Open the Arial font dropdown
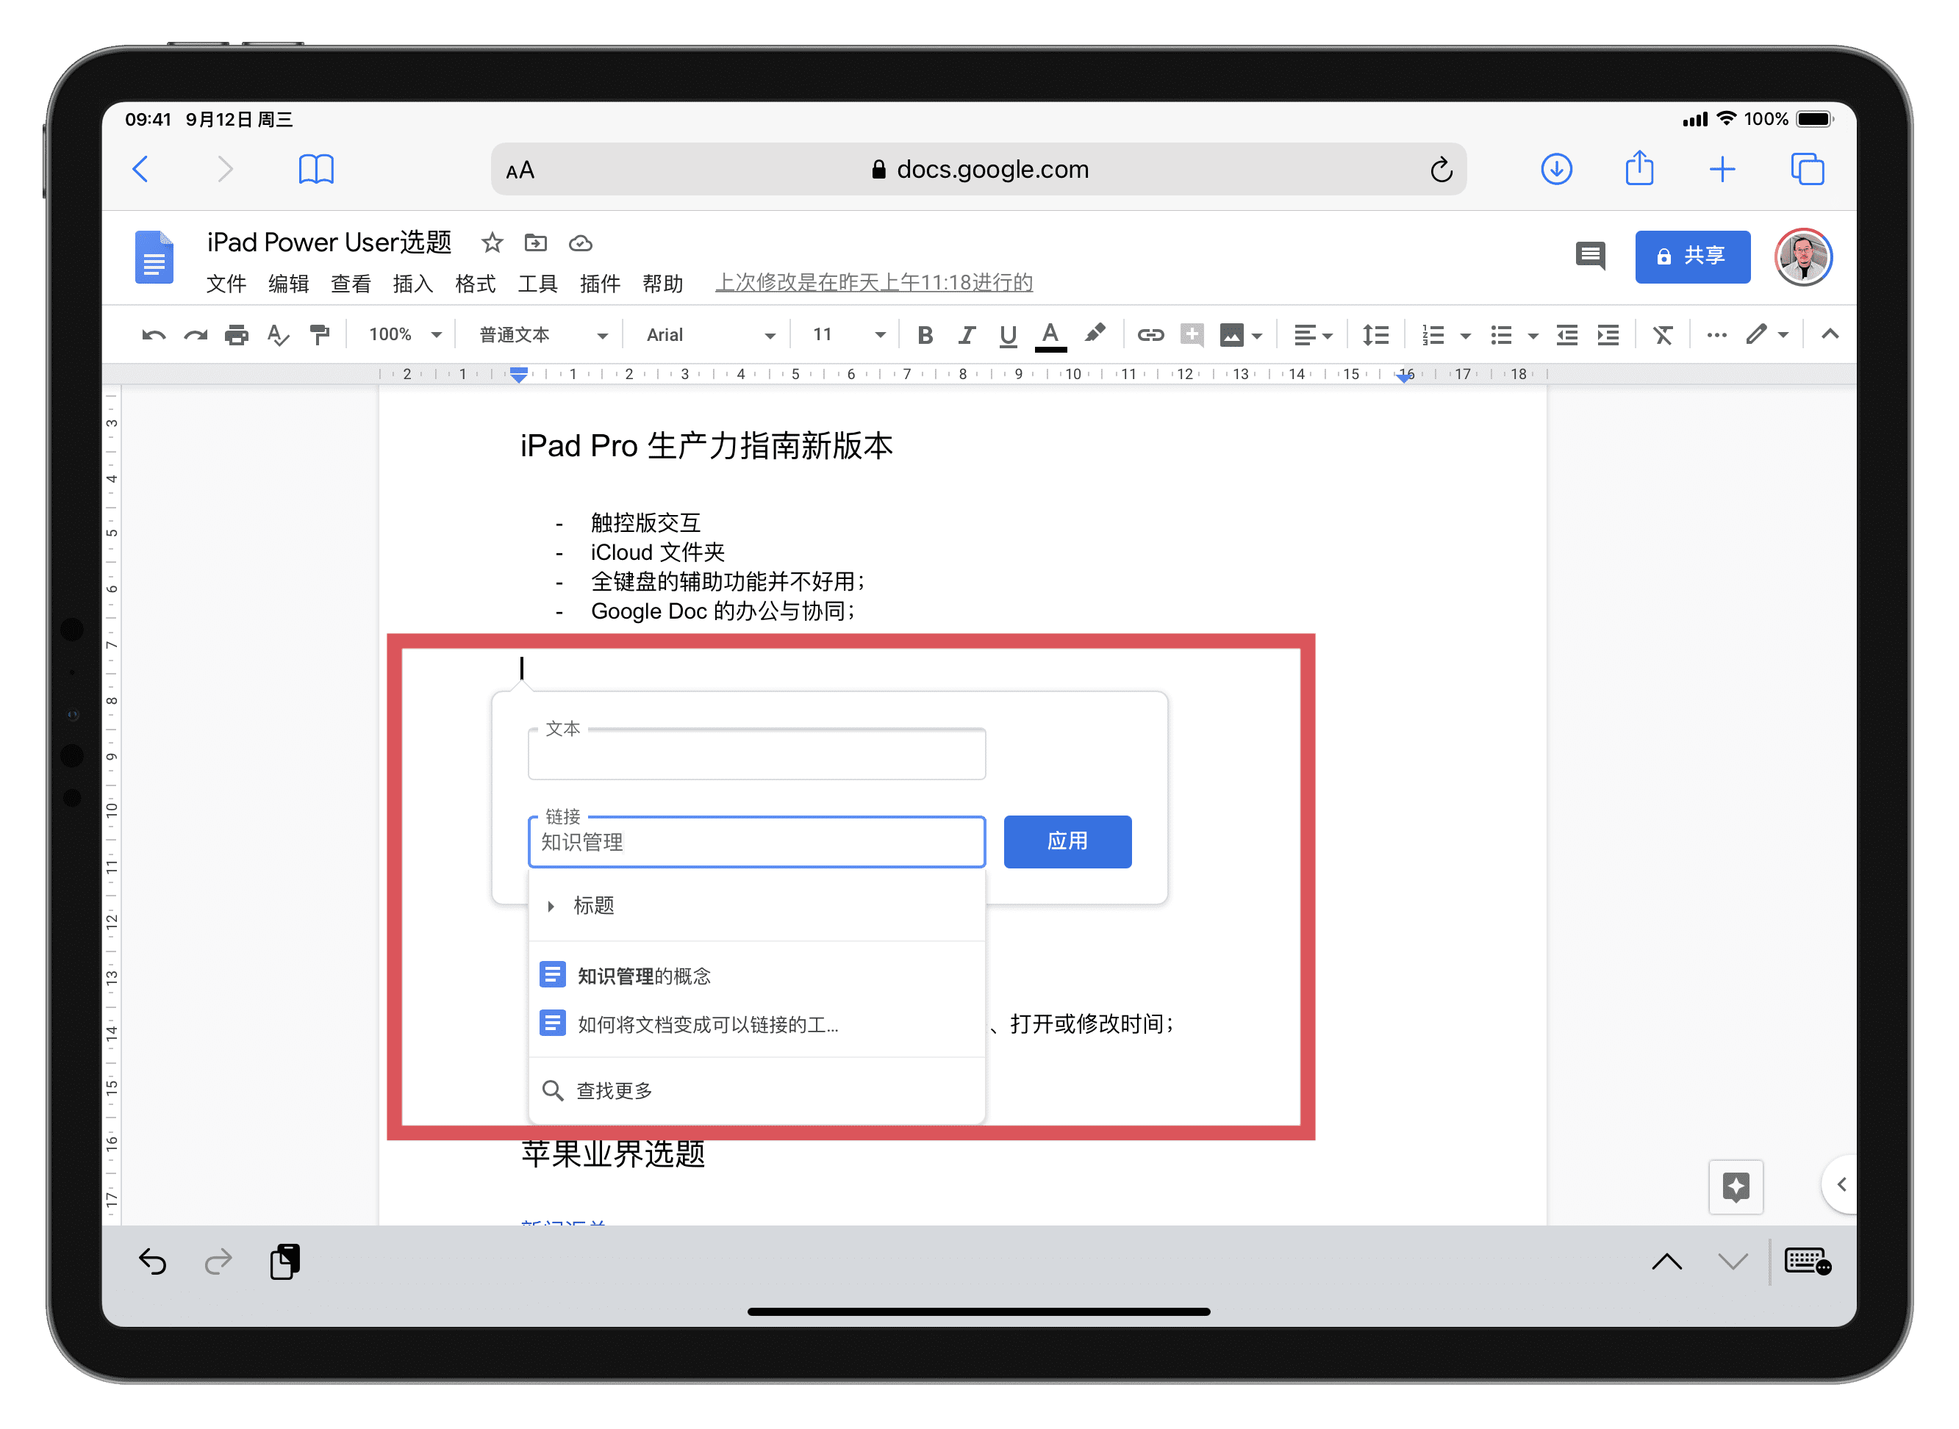This screenshot has width=1959, height=1429. click(x=710, y=335)
